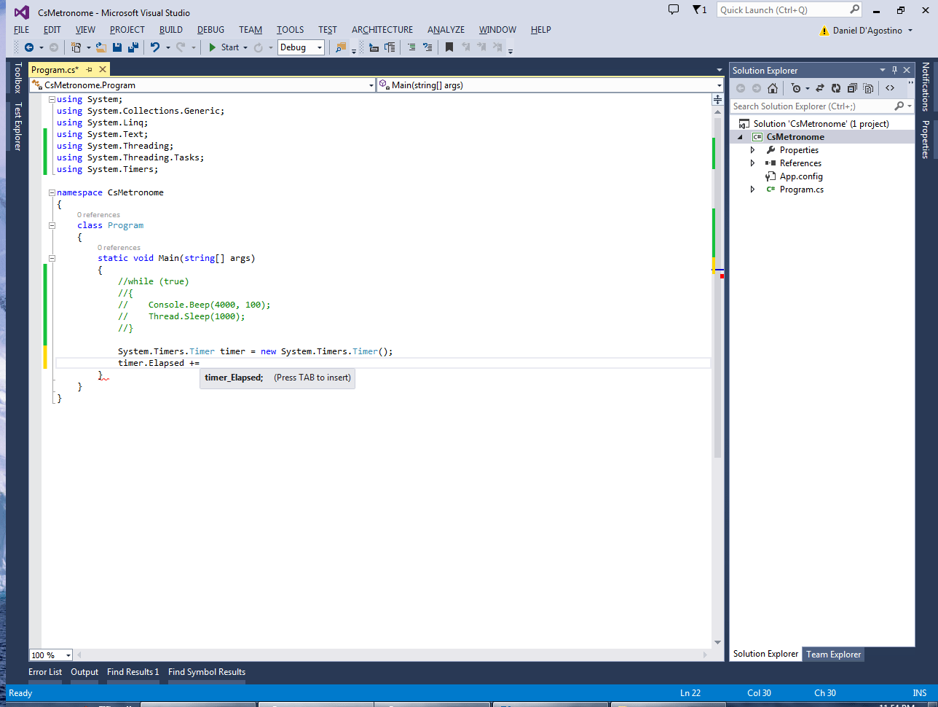This screenshot has height=707, width=938.
Task: Click the Save All icon
Action: pos(133,47)
